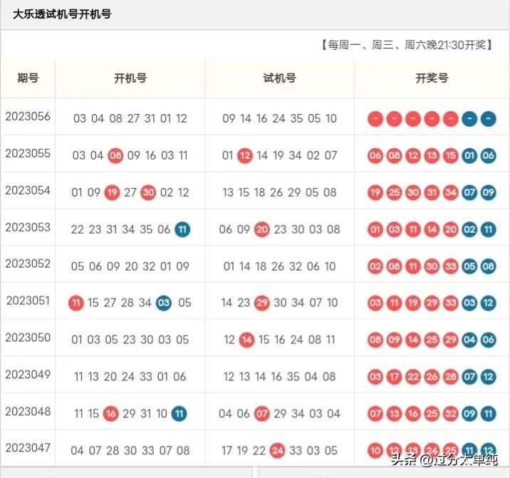Click red ball 12 in 2023055 试机号
Image resolution: width=510 pixels, height=478 pixels.
(x=245, y=155)
